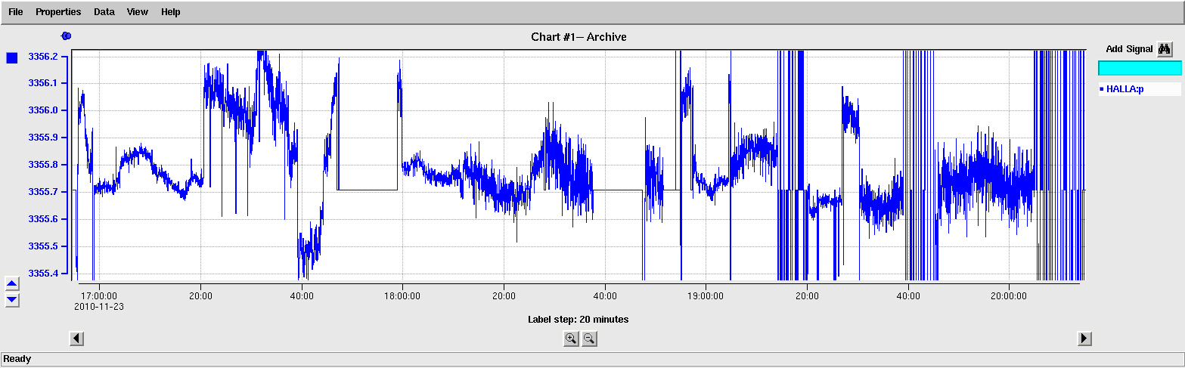
Task: Click the 19:00:00 time axis label
Action: click(706, 296)
